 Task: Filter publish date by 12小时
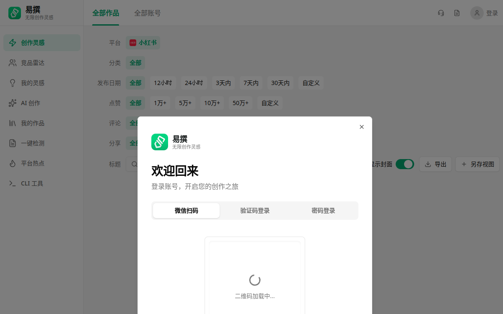click(163, 83)
